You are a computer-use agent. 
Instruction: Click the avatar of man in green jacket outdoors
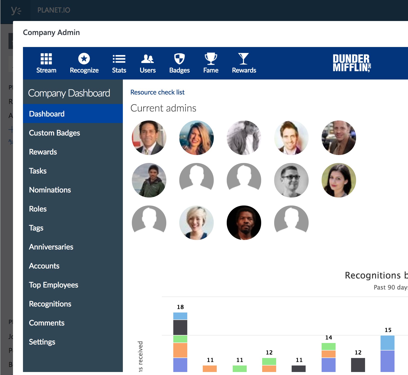coord(149,180)
